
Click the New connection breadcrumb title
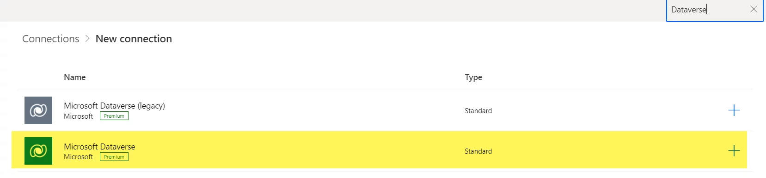(134, 39)
